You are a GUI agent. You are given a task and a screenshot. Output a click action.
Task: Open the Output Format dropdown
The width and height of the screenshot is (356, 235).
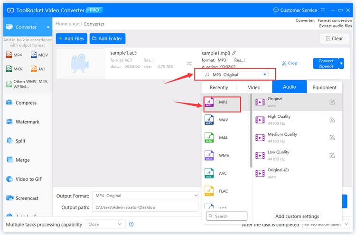click(146, 196)
